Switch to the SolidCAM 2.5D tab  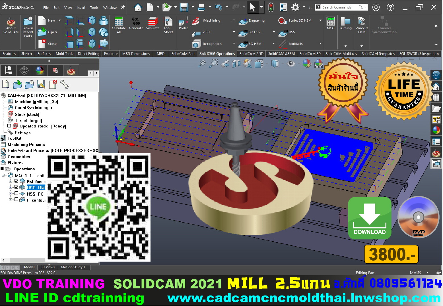click(x=251, y=54)
